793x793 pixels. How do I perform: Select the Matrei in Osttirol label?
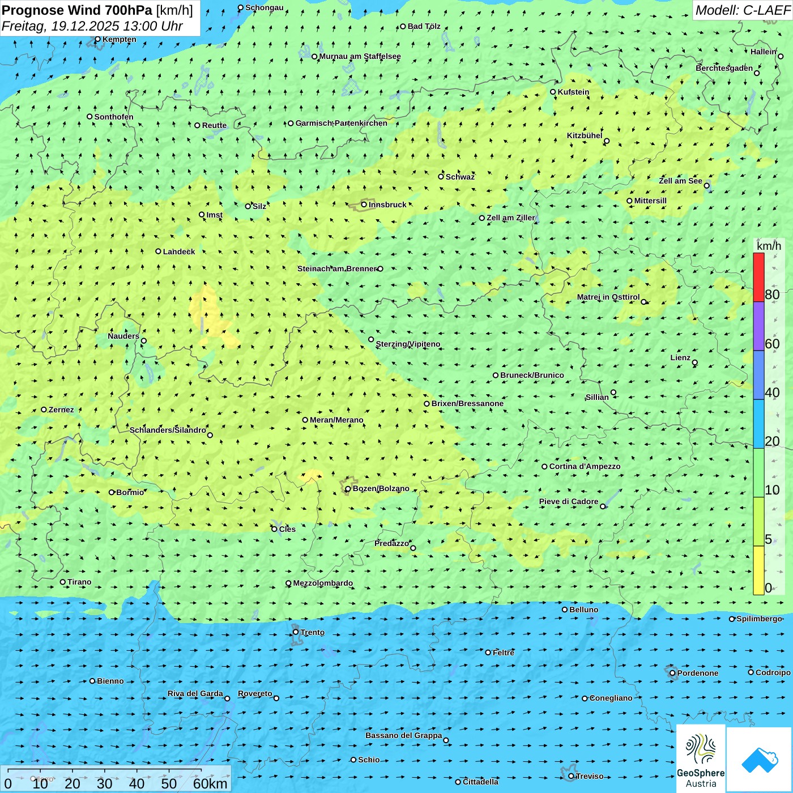click(x=608, y=297)
